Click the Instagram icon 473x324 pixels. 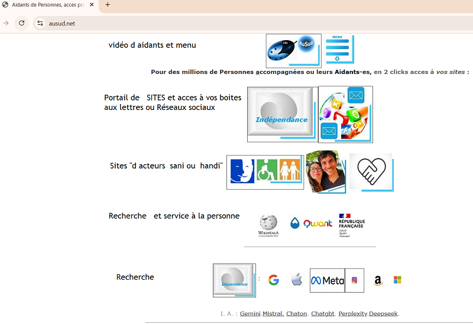(x=354, y=281)
